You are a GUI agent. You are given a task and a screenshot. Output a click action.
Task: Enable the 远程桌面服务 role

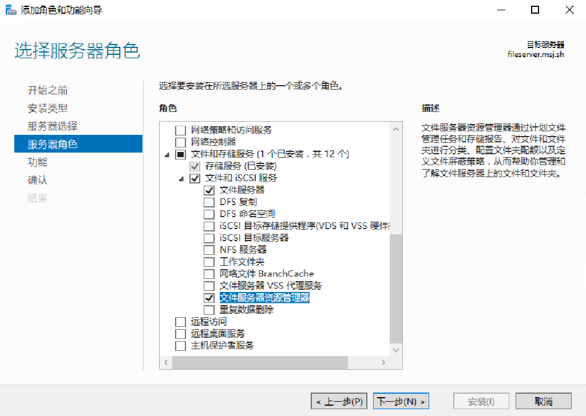tap(180, 333)
